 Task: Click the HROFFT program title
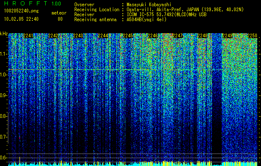click(x=26, y=3)
